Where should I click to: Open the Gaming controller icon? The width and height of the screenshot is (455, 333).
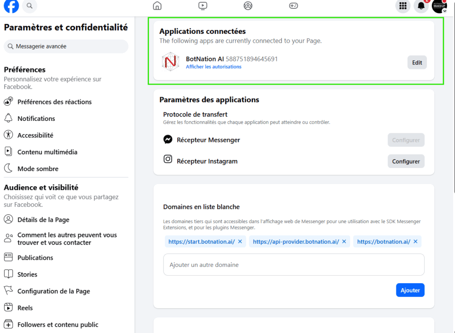point(293,6)
